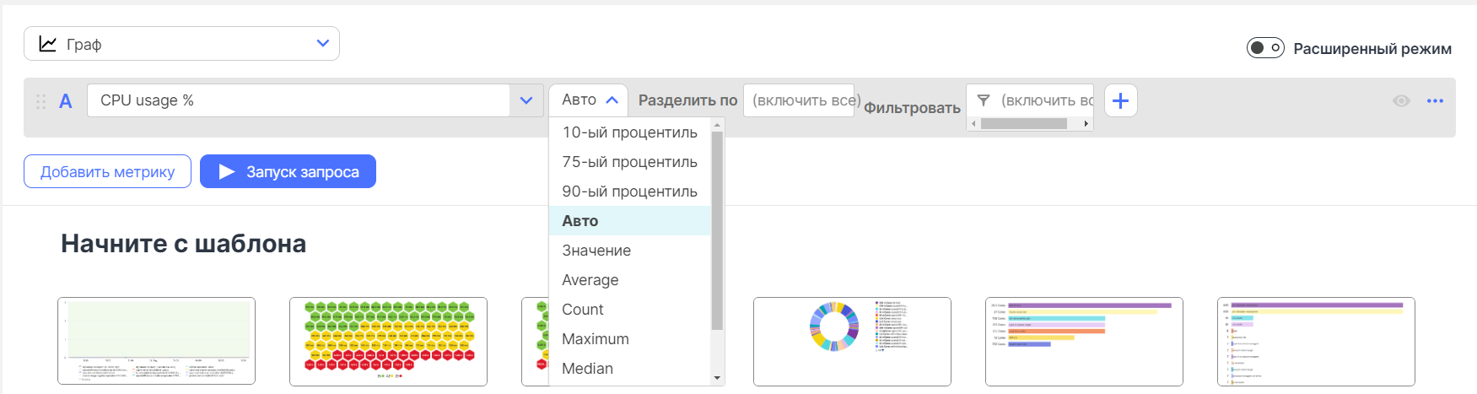This screenshot has height=394, width=1477.
Task: Open the CPU usage % metric dropdown arrow
Action: pos(526,100)
